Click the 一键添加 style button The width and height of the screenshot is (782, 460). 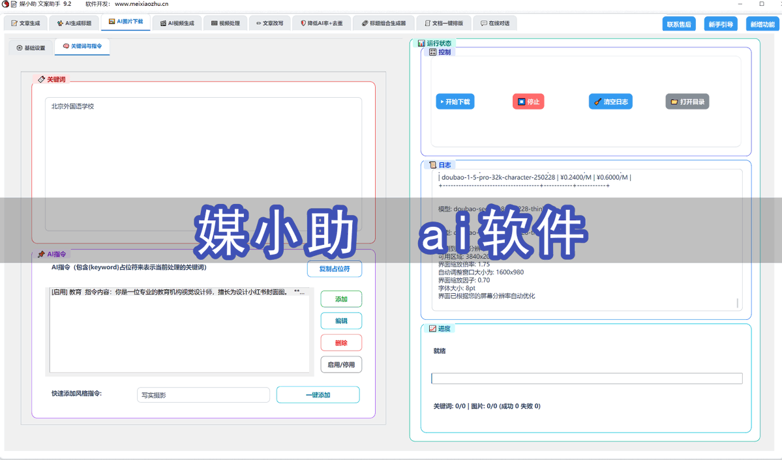click(x=318, y=395)
